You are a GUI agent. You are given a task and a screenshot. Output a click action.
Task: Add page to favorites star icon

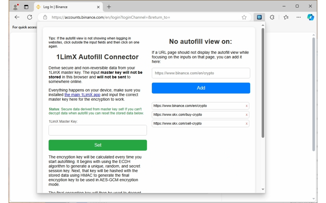point(244,17)
